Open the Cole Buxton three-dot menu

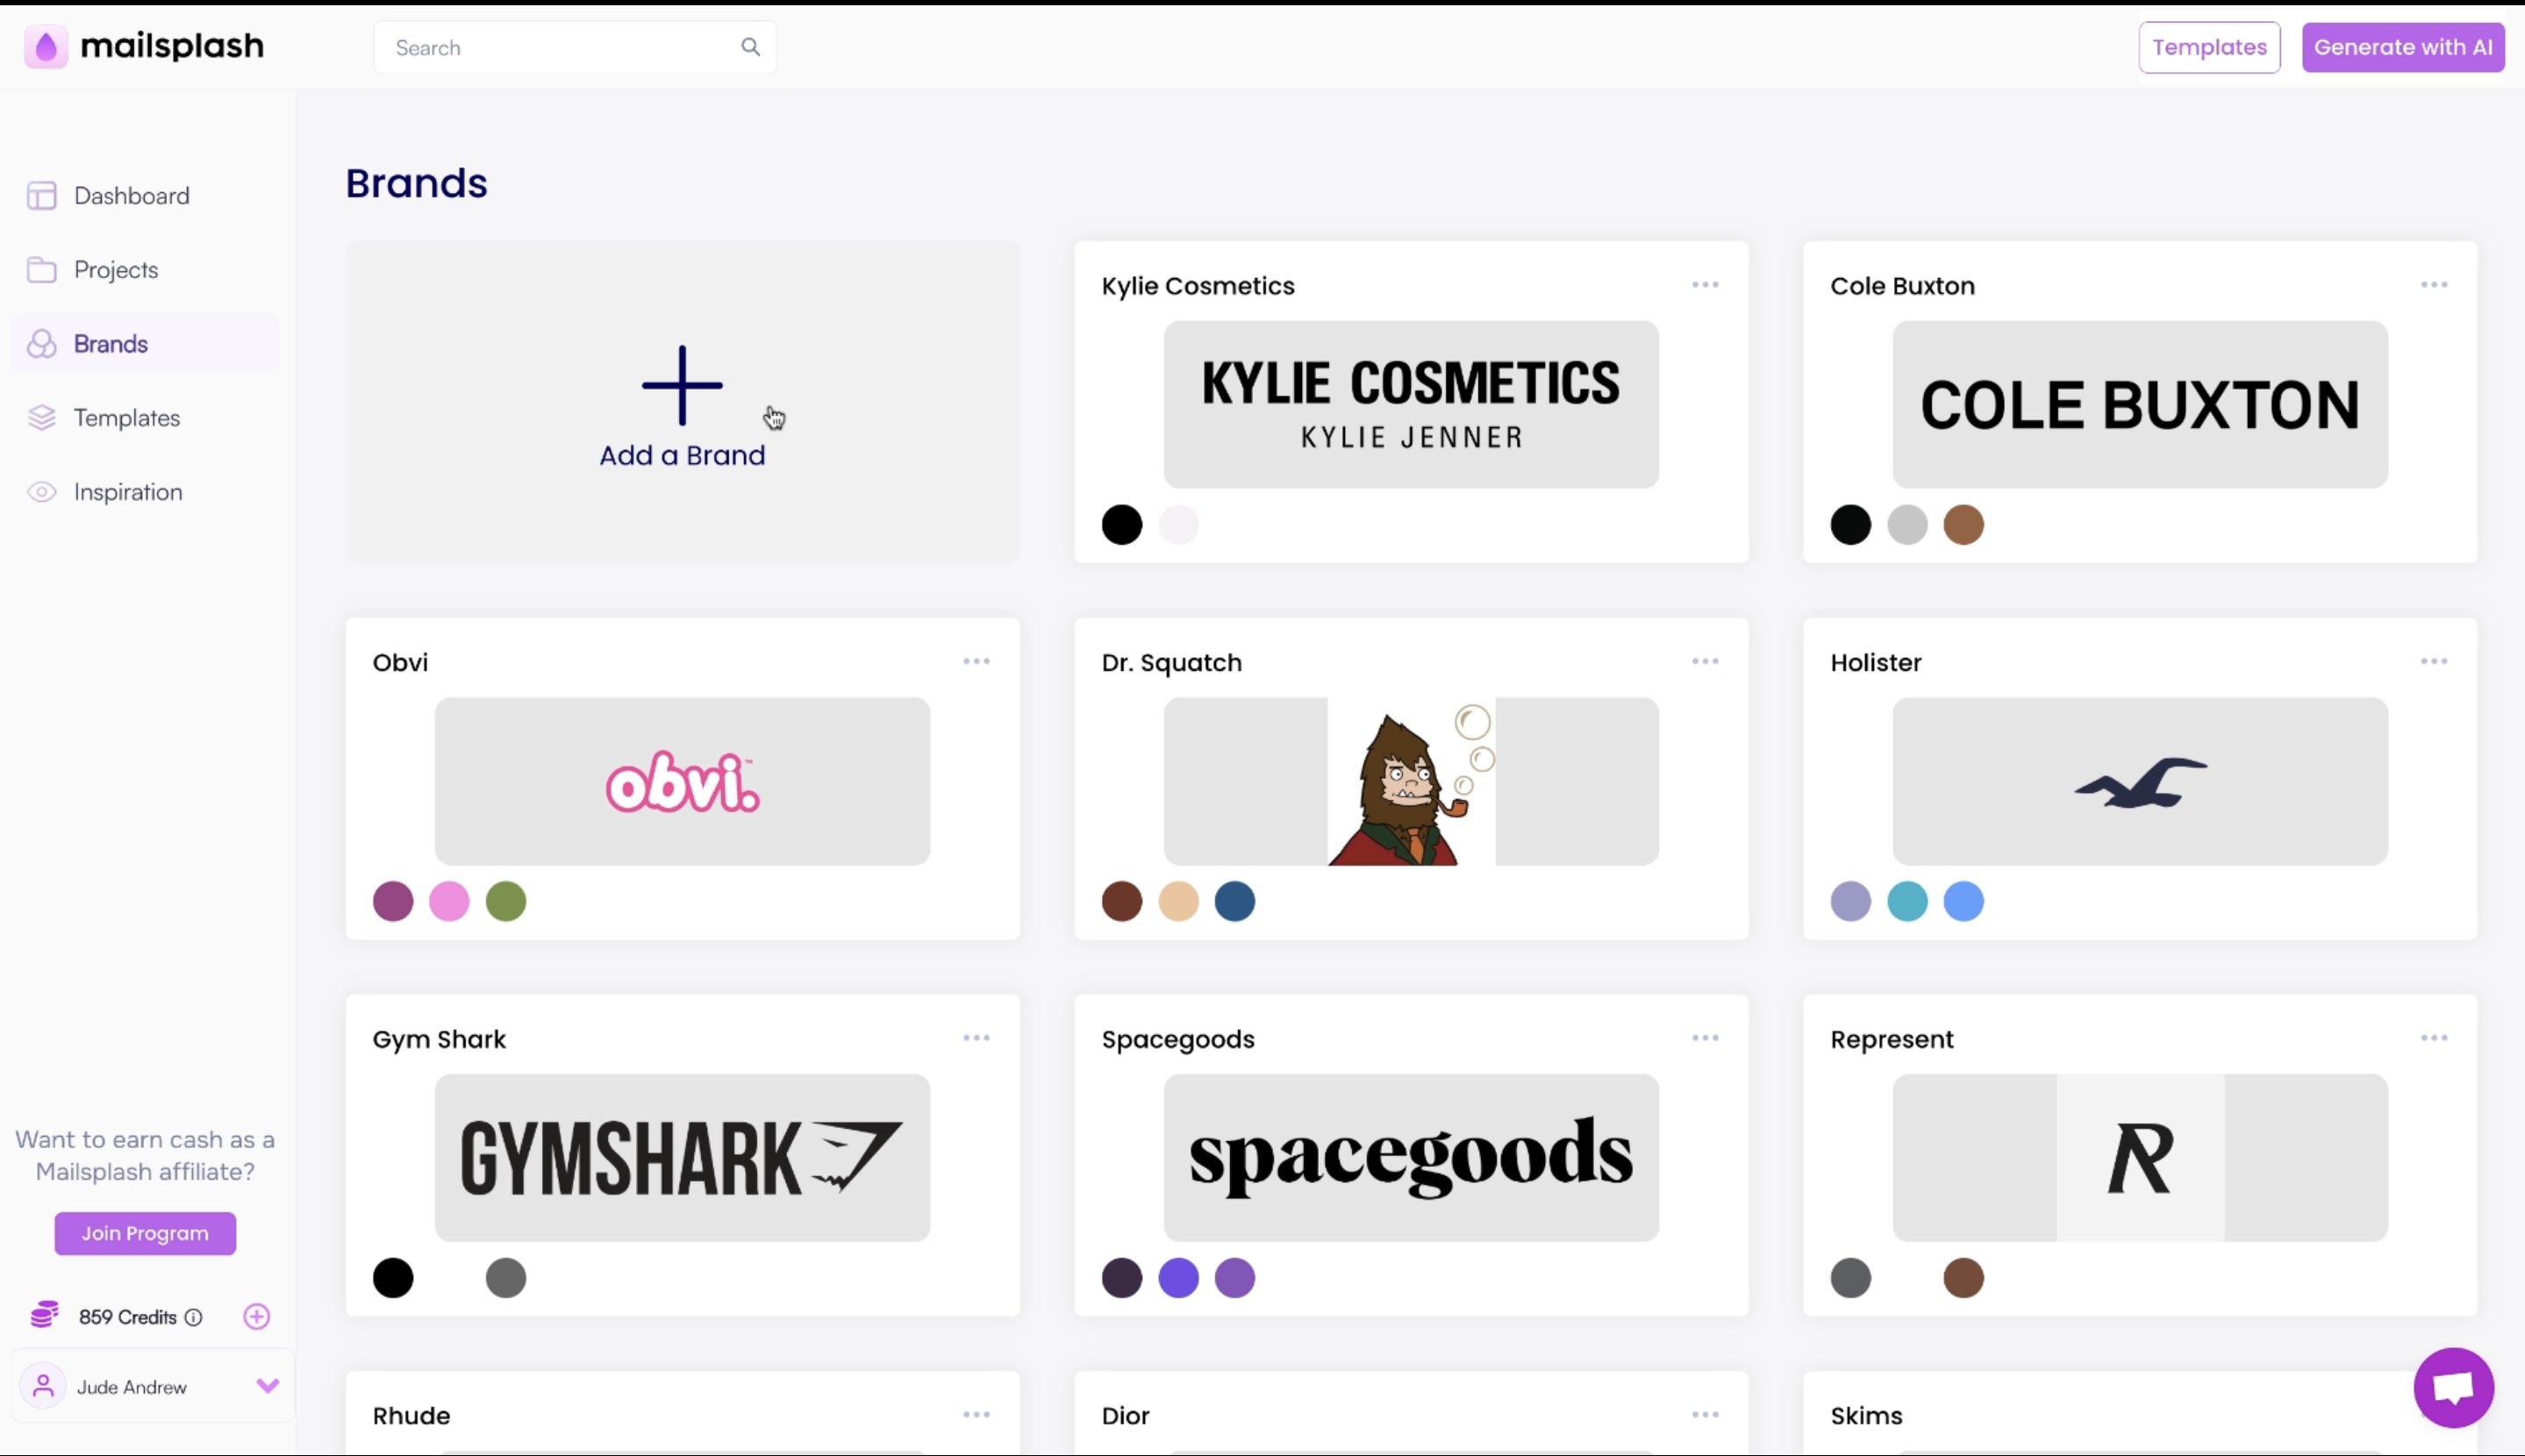pos(2434,285)
